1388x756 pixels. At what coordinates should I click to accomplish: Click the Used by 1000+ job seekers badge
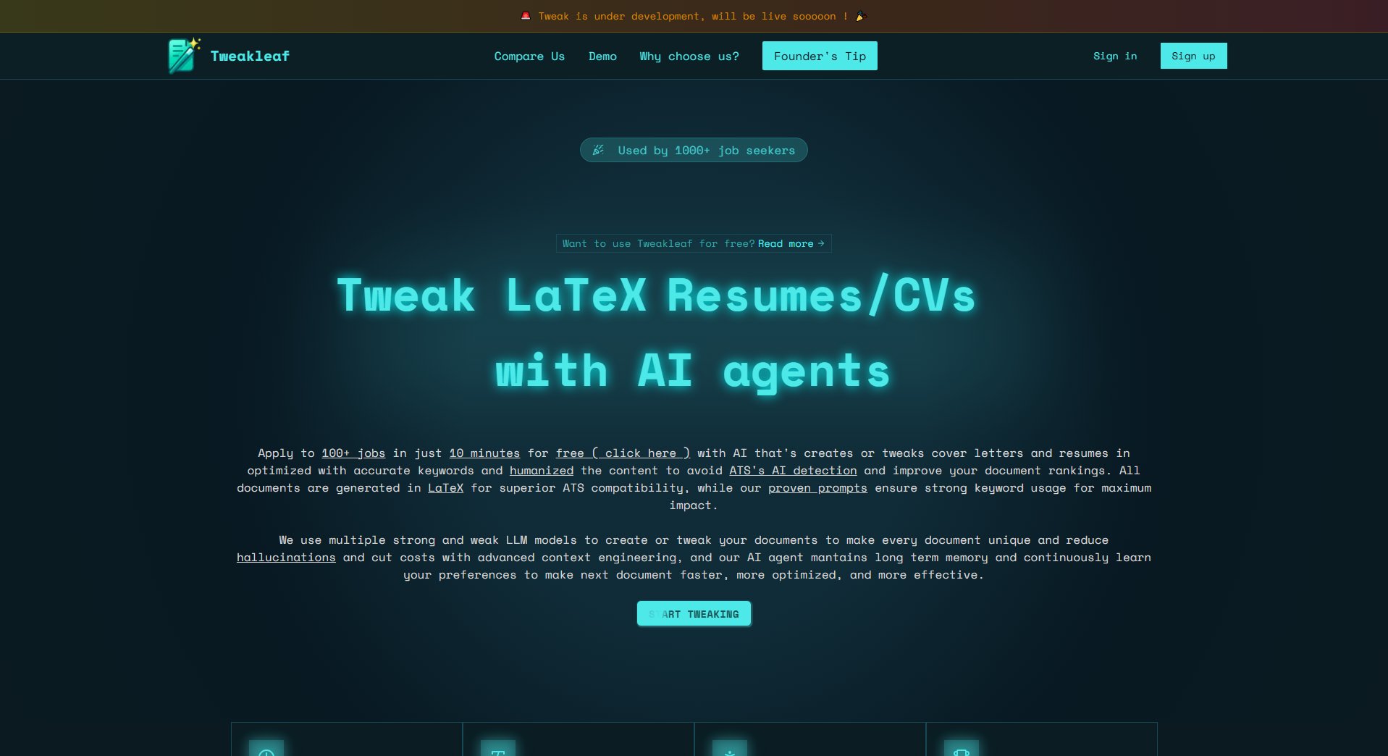tap(694, 150)
